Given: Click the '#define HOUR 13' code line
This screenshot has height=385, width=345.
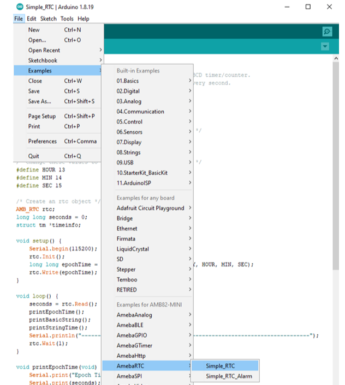Looking at the screenshot, I should click(x=40, y=170).
